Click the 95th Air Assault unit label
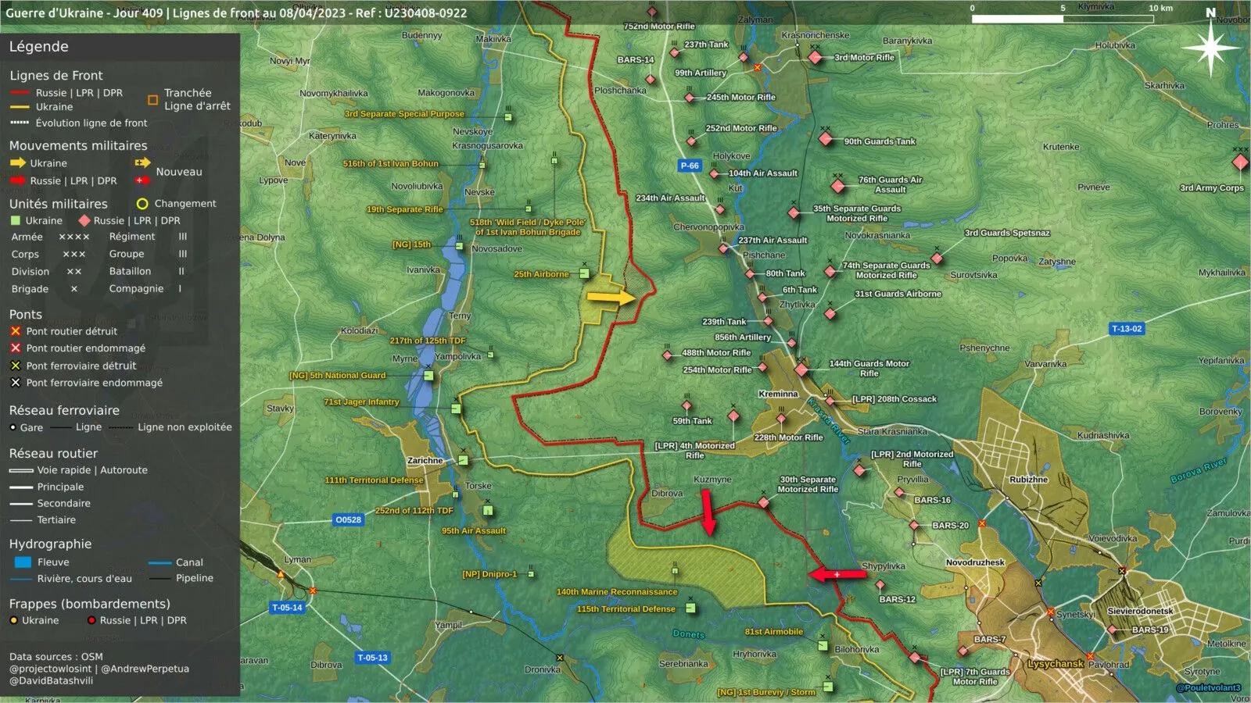The width and height of the screenshot is (1251, 703). click(474, 531)
